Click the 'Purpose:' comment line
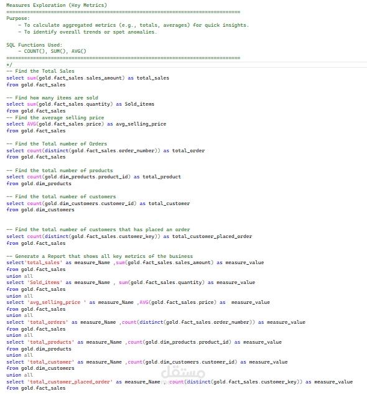Viewport: 367px width, 394px height. [18, 19]
